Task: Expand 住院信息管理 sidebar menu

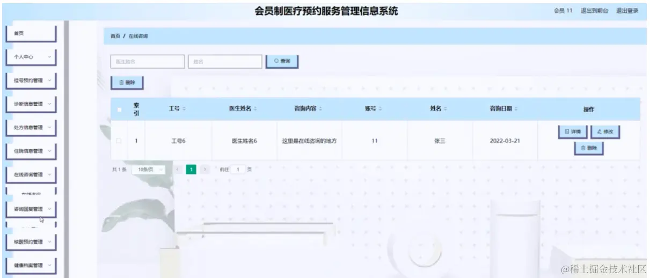Action: tap(31, 151)
